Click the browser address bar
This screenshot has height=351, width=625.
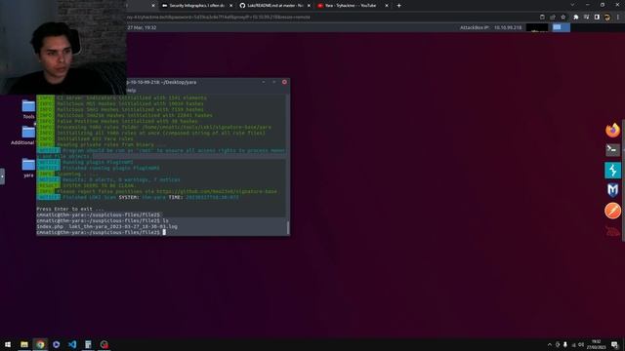(331, 18)
